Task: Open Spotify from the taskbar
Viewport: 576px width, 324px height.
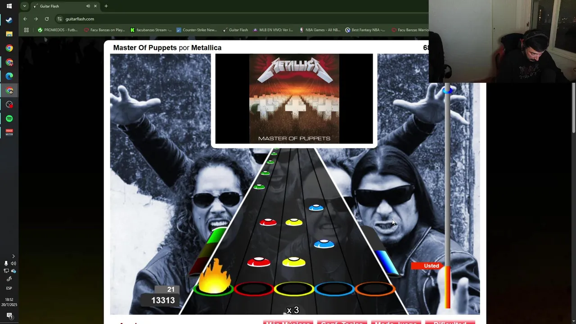Action: (x=9, y=118)
